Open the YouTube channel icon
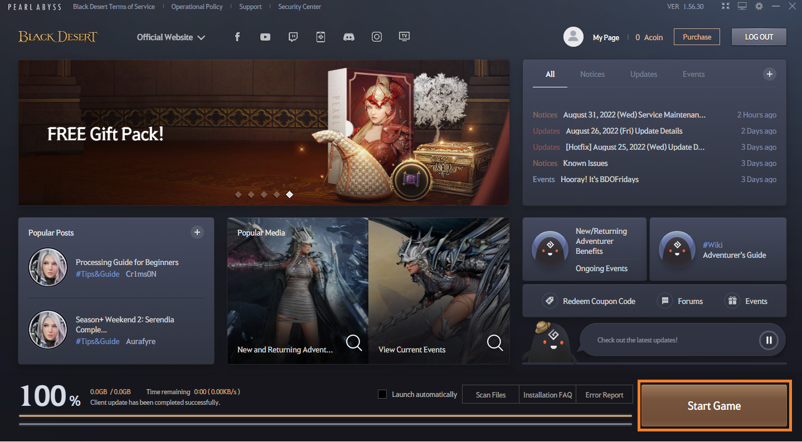 click(265, 37)
